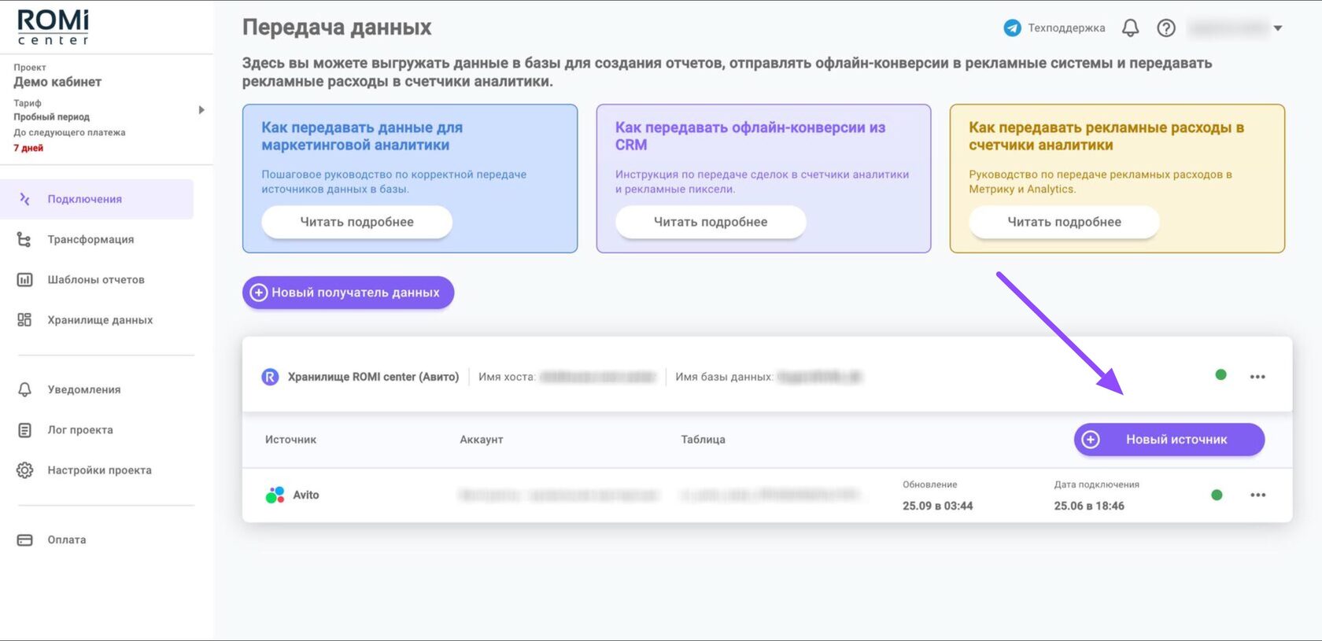Click the Лог проекта document icon

click(x=24, y=430)
